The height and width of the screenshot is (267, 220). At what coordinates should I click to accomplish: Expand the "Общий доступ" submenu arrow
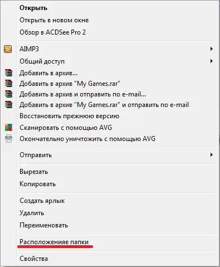tap(211, 61)
